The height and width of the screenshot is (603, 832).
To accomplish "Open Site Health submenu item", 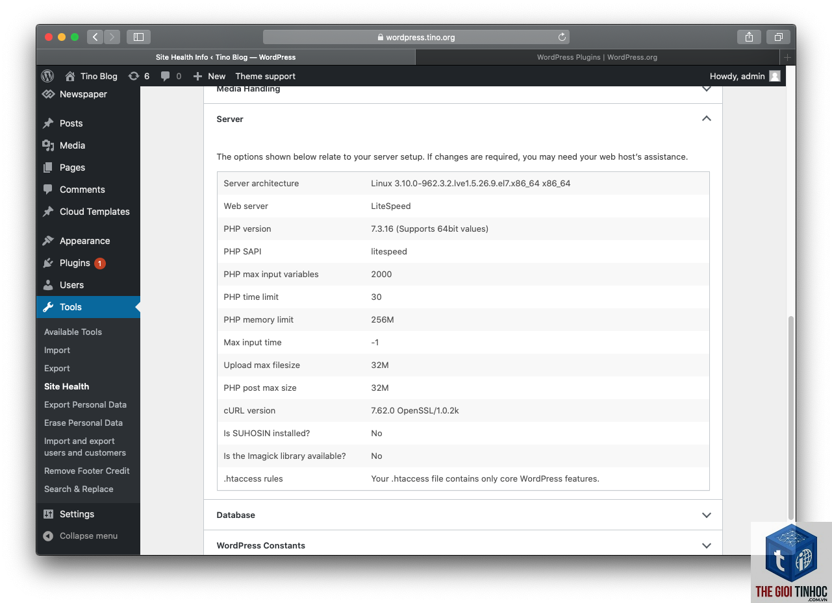I will [66, 386].
